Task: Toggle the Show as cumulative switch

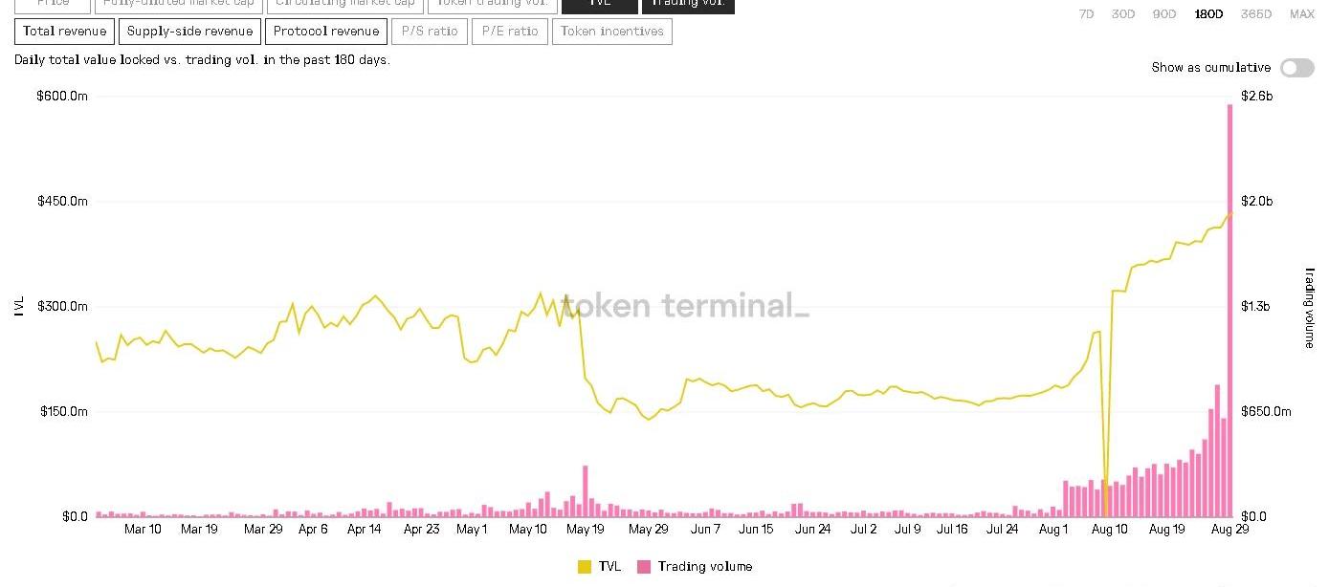Action: click(x=1296, y=68)
